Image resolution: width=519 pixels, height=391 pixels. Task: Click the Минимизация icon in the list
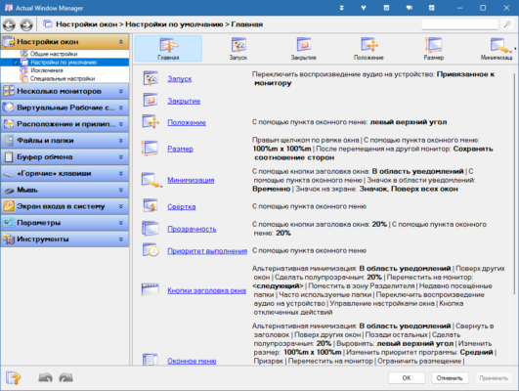151,180
